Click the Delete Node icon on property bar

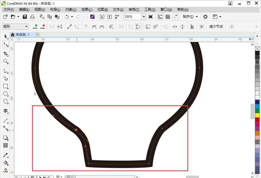(43, 26)
